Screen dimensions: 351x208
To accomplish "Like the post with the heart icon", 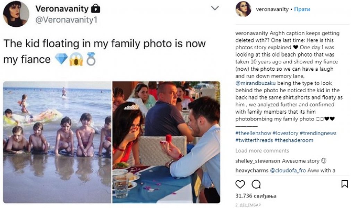I will (240, 184).
